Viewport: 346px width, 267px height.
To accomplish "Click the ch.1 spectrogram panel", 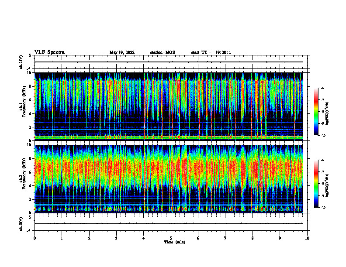I will [168, 106].
